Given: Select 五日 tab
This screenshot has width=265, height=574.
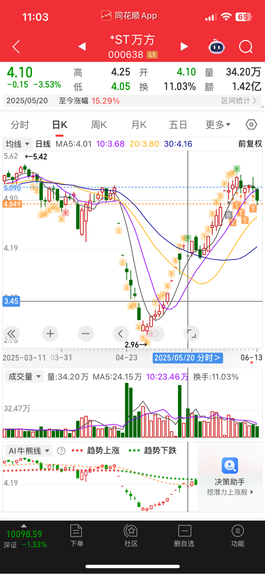Looking at the screenshot, I should point(178,125).
